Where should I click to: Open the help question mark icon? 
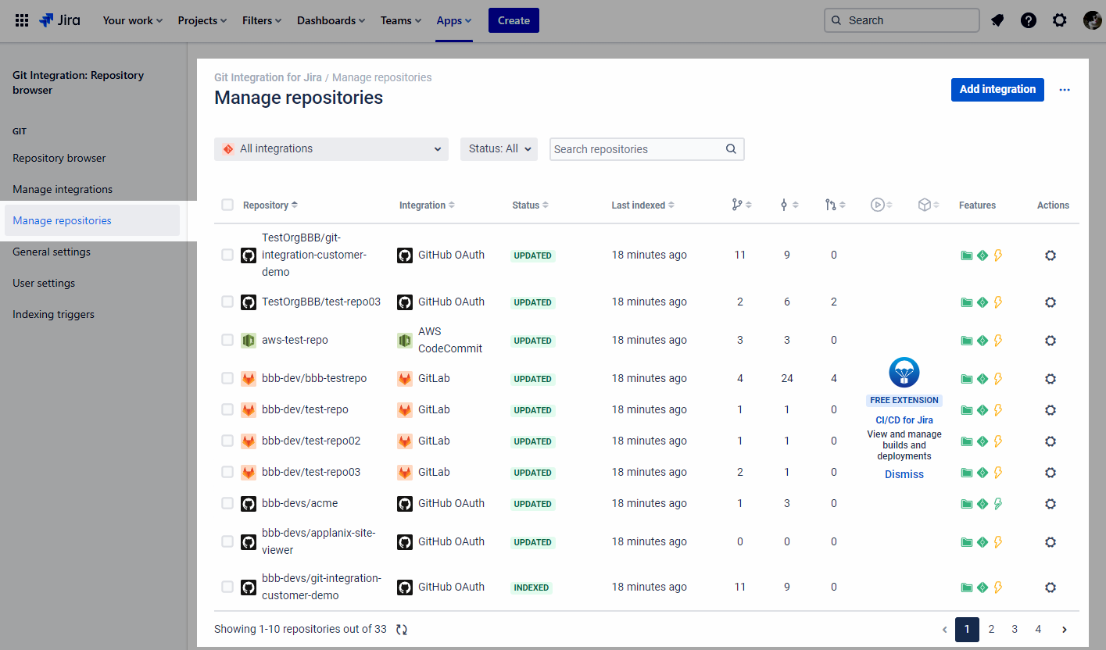click(1029, 20)
